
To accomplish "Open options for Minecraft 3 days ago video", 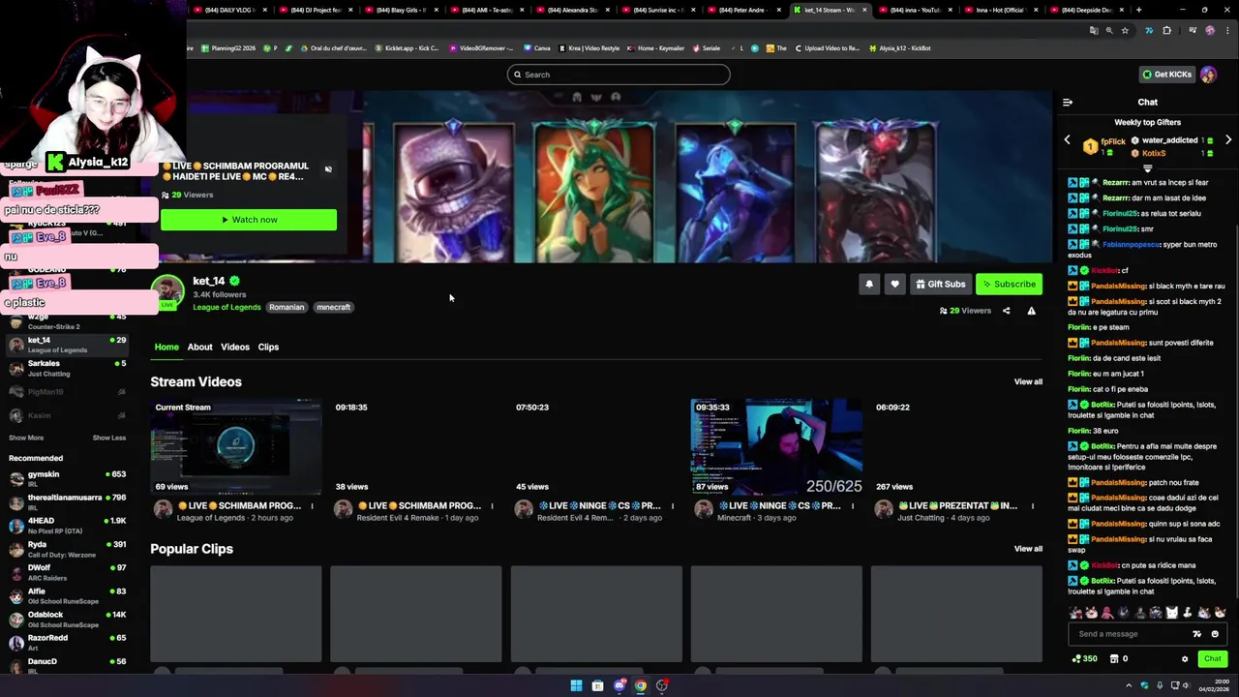I will [852, 506].
